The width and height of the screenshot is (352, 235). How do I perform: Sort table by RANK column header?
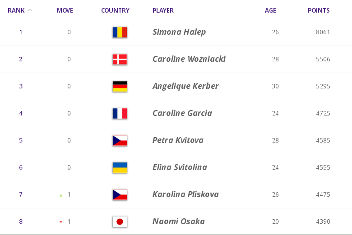(x=16, y=10)
